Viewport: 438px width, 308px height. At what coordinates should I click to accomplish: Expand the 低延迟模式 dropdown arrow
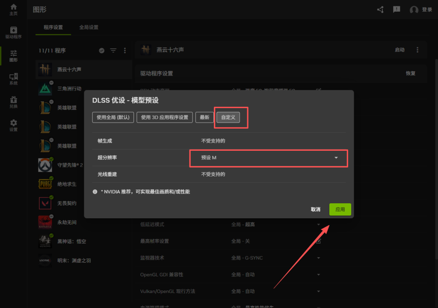(318, 225)
